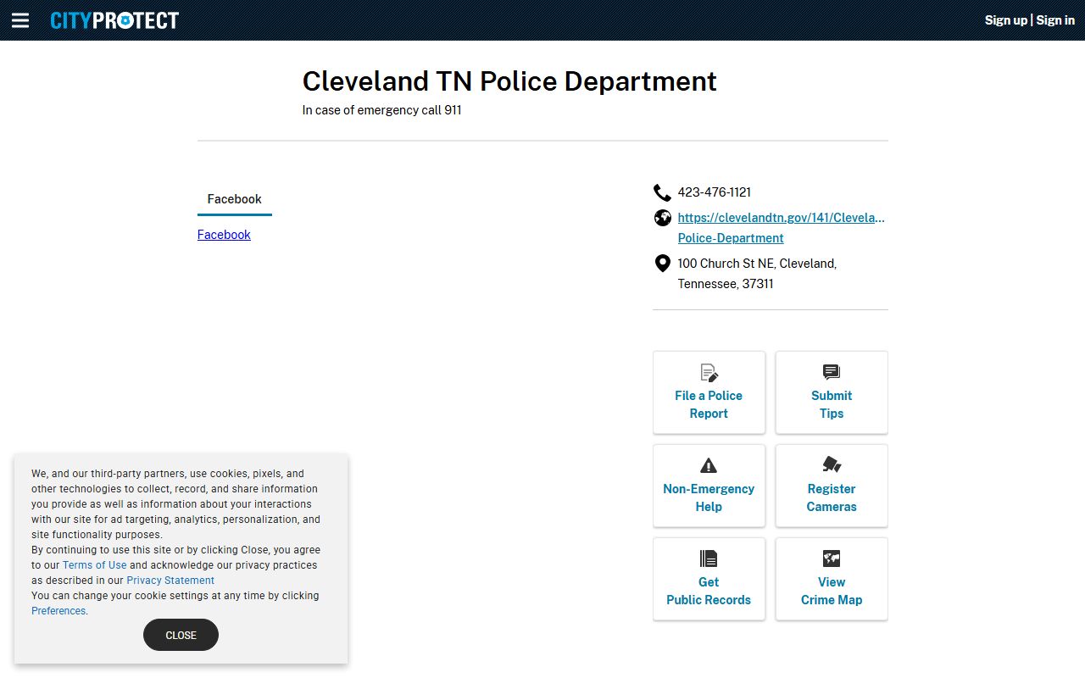Image resolution: width=1085 pixels, height=678 pixels.
Task: Click the View Crime Map icon
Action: click(x=832, y=559)
